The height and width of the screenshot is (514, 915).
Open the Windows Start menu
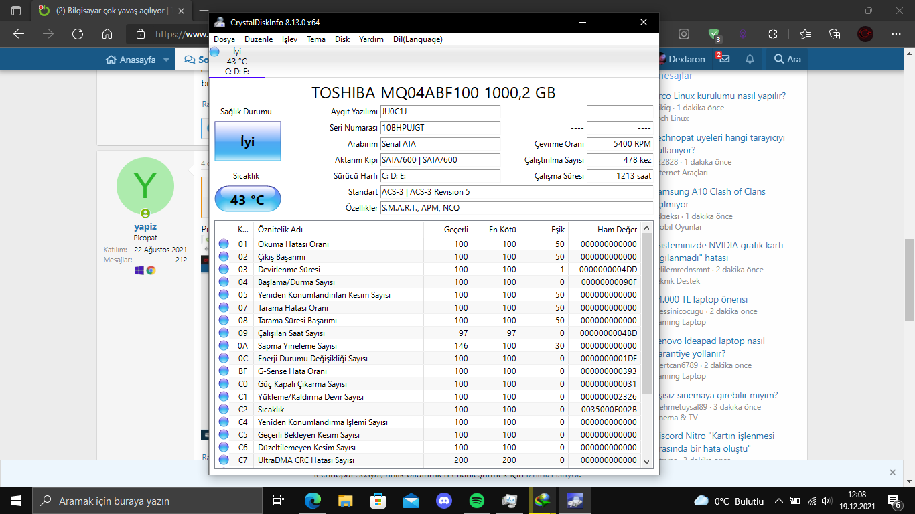(16, 501)
